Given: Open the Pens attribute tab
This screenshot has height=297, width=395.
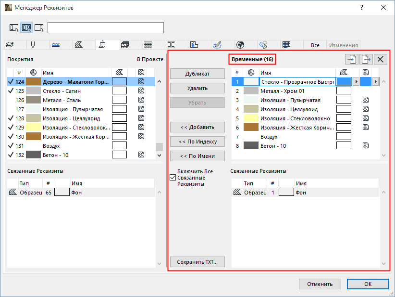Looking at the screenshot, I should pyautogui.click(x=33, y=45).
